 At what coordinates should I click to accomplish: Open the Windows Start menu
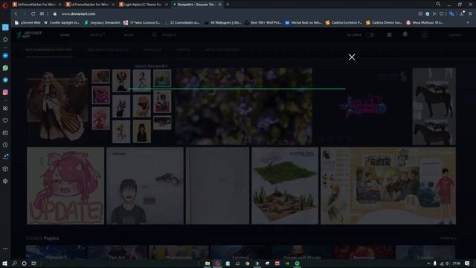[4, 264]
